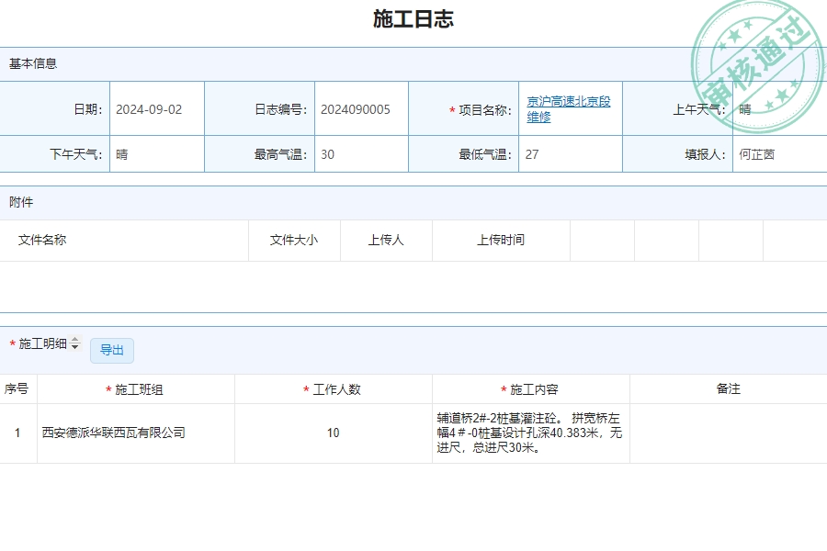Select the 日期 field showing 2024-09-02
The image size is (827, 551).
click(147, 108)
